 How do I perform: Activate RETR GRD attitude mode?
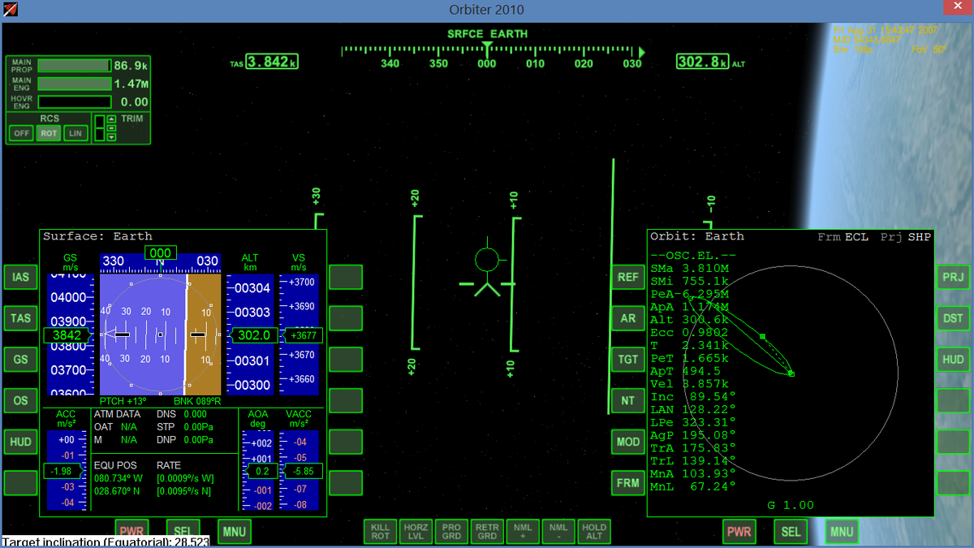tap(487, 532)
